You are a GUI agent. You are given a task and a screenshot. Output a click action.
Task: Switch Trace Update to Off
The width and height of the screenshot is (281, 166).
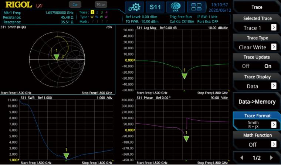(246, 66)
